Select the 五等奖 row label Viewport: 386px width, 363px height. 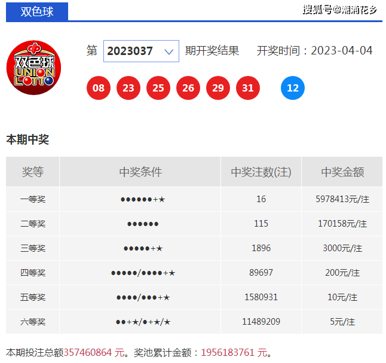click(33, 297)
